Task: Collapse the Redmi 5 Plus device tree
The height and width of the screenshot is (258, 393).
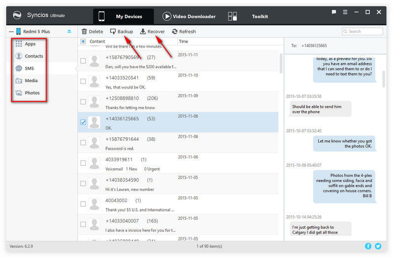Action: [x=11, y=32]
